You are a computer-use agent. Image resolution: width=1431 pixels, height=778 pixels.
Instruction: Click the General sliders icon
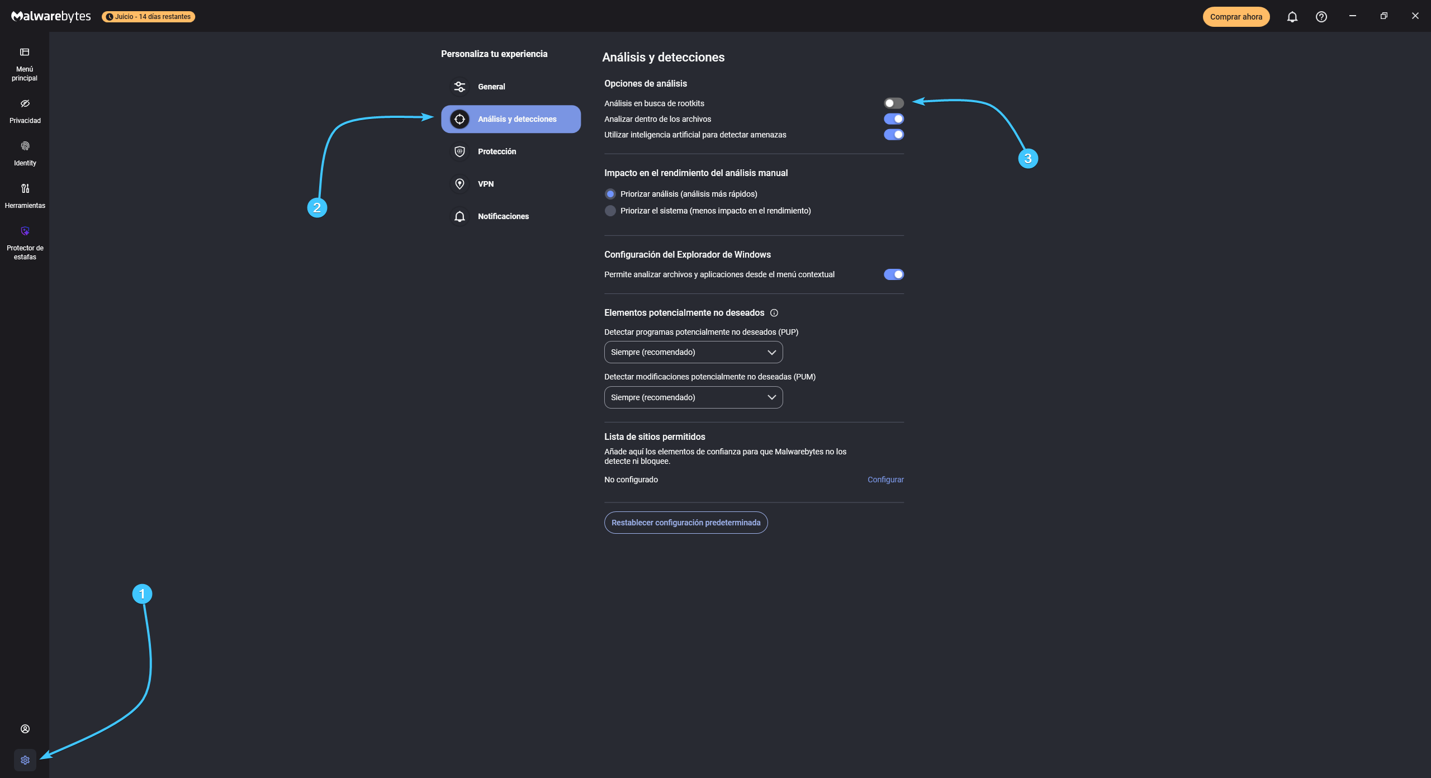(x=459, y=87)
